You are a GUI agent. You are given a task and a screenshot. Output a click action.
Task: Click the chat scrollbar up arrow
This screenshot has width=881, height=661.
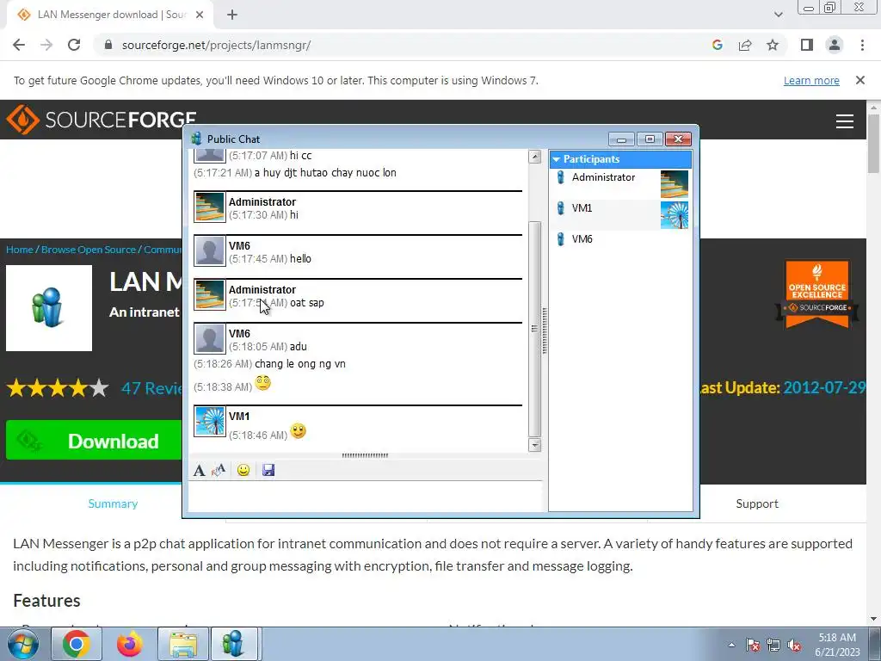tap(535, 157)
